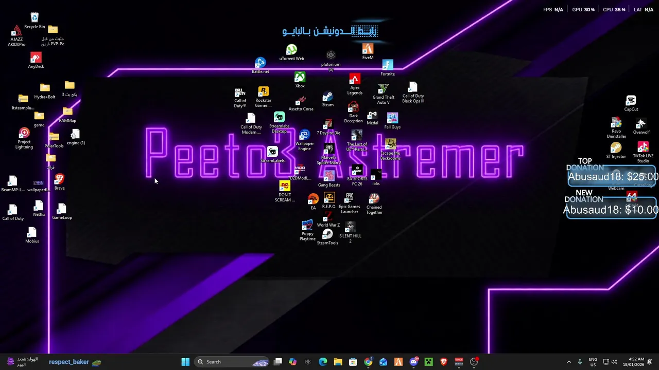Open File Explorer from the taskbar
The height and width of the screenshot is (370, 659).
[338, 362]
